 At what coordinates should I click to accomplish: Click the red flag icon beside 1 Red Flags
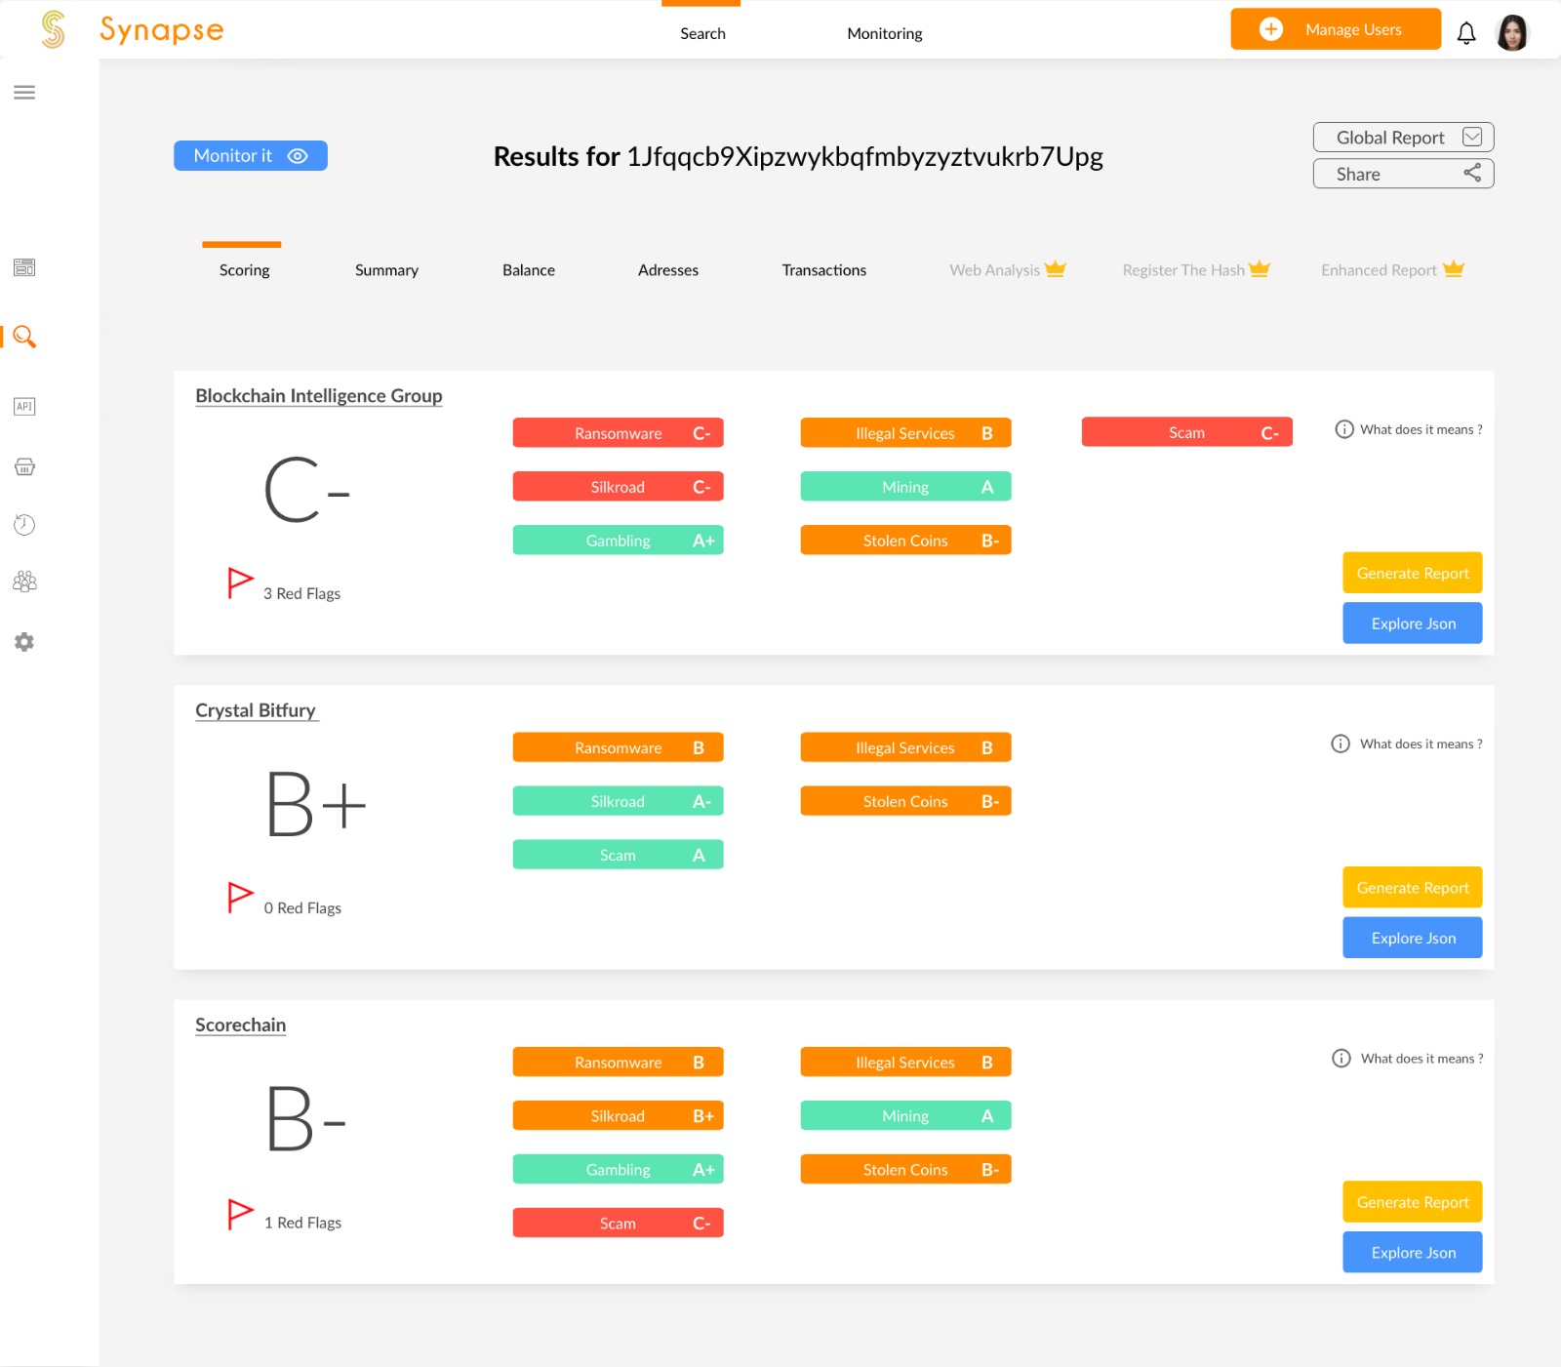(x=240, y=1214)
